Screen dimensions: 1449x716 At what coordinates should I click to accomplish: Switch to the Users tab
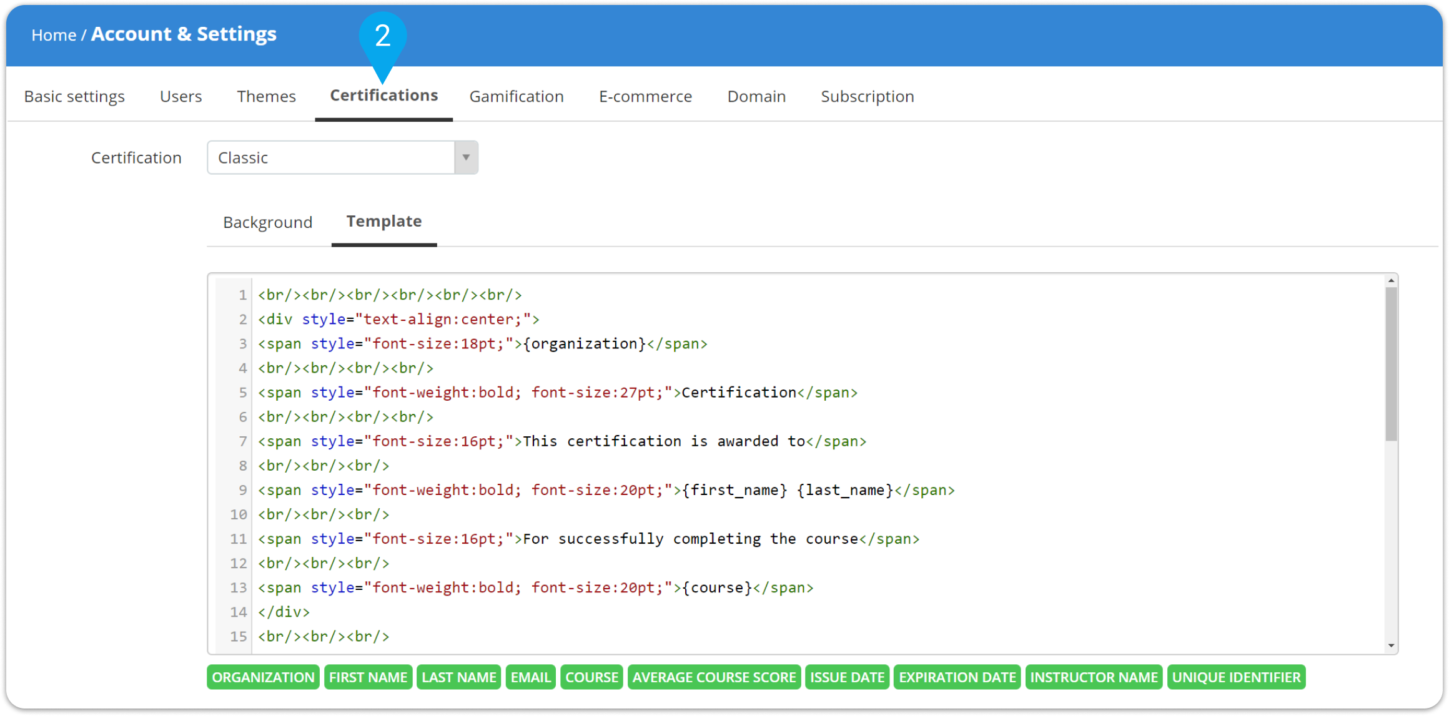181,96
